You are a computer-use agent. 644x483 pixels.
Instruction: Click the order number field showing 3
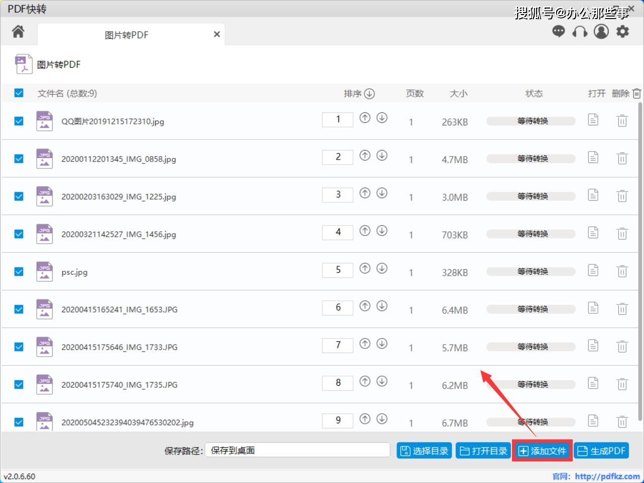click(x=338, y=194)
